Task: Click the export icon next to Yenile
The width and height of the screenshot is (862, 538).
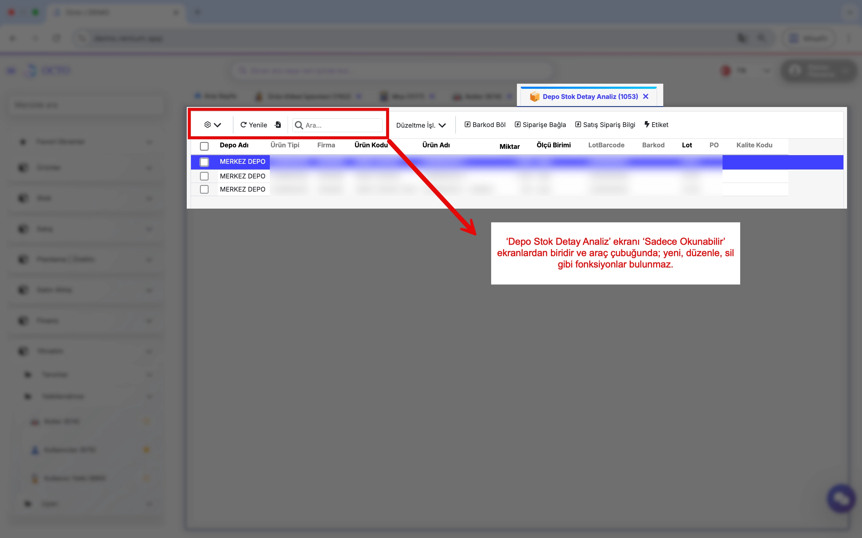Action: [278, 125]
